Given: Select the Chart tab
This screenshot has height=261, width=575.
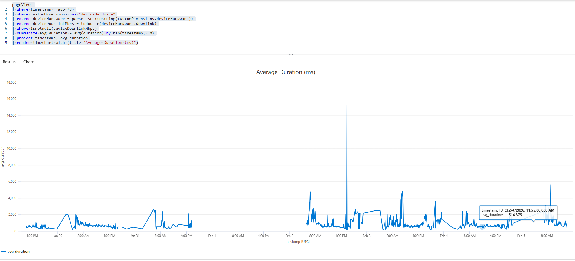Looking at the screenshot, I should pyautogui.click(x=28, y=62).
